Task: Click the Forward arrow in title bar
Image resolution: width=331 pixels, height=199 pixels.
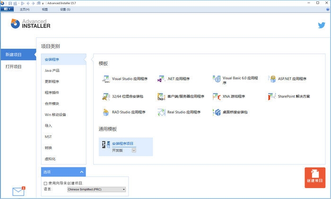Action: 33,3
